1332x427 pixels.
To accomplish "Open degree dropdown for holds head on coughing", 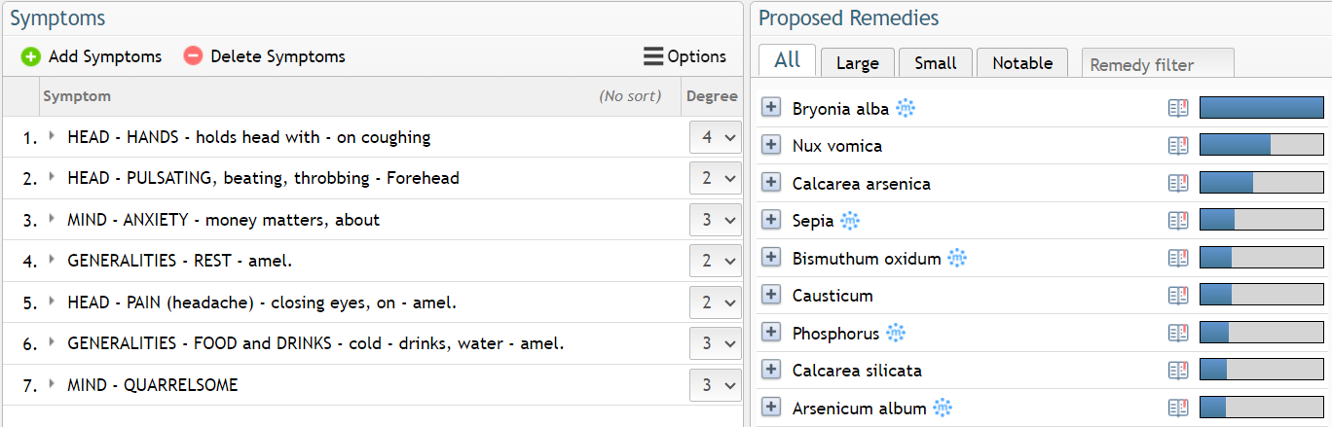I will click(716, 137).
